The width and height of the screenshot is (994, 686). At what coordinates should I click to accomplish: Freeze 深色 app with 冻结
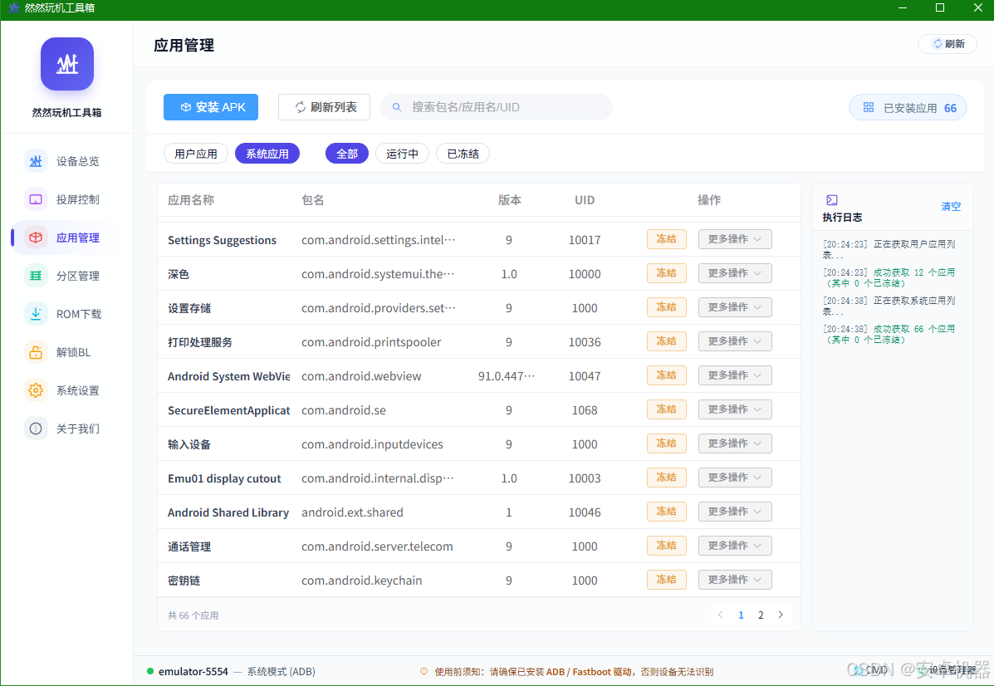coord(666,273)
